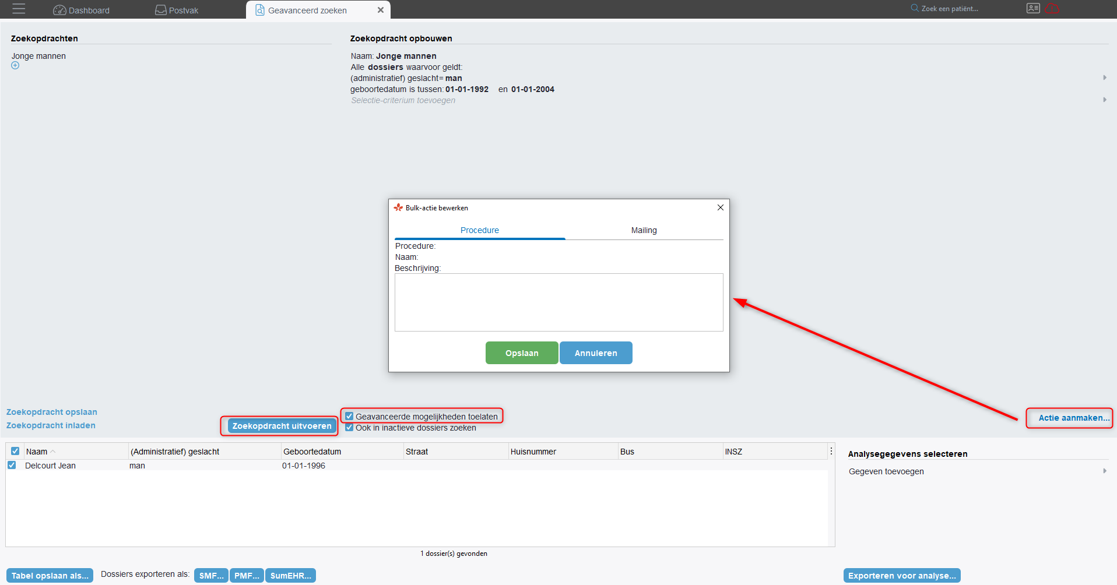Open the results table column options menu
This screenshot has width=1117, height=585.
[x=831, y=451]
